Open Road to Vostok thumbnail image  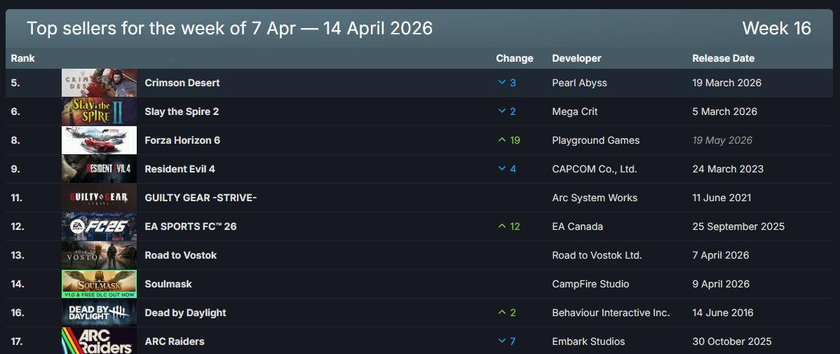click(x=99, y=255)
